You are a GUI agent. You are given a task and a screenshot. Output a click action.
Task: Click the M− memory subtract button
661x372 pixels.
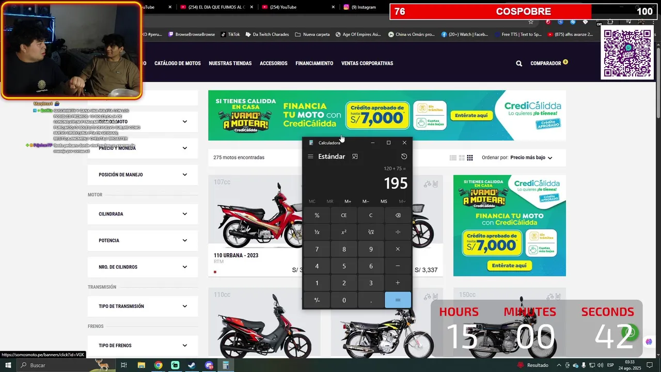pos(366,202)
